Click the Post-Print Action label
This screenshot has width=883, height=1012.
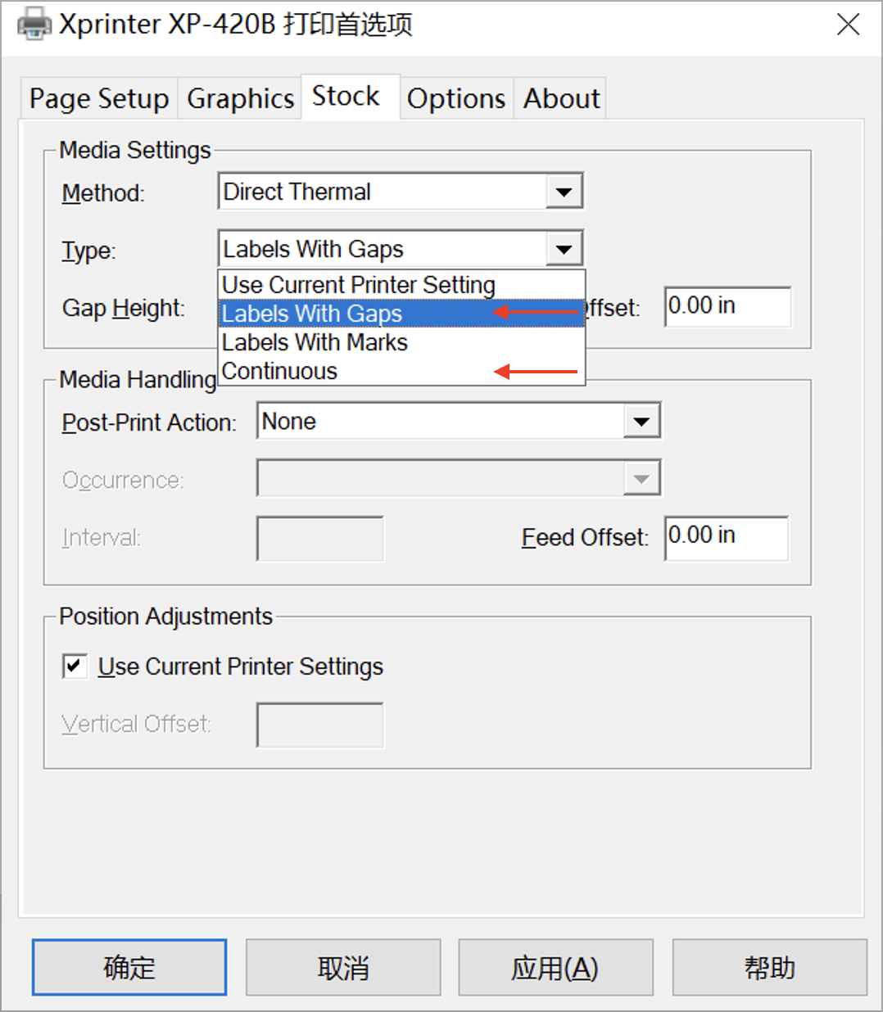149,422
